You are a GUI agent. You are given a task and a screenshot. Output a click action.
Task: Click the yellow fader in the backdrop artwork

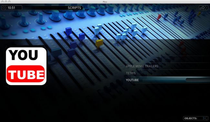click(99, 43)
